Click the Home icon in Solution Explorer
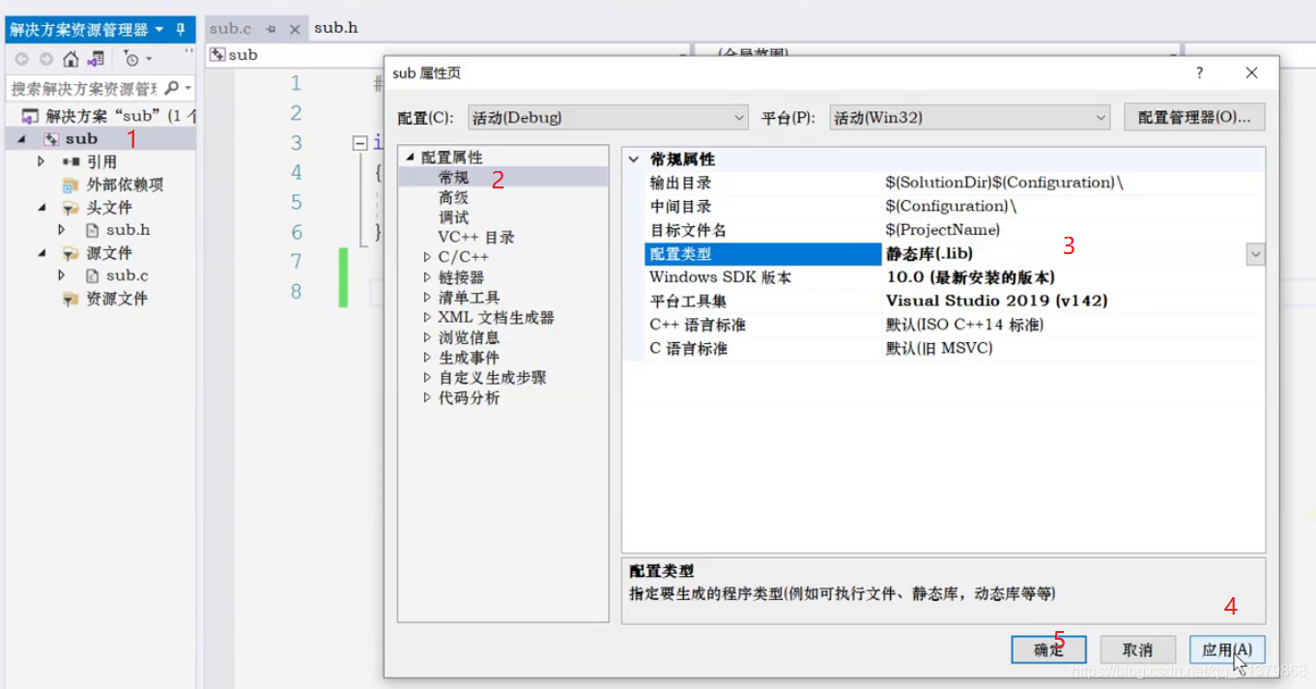 [x=71, y=59]
